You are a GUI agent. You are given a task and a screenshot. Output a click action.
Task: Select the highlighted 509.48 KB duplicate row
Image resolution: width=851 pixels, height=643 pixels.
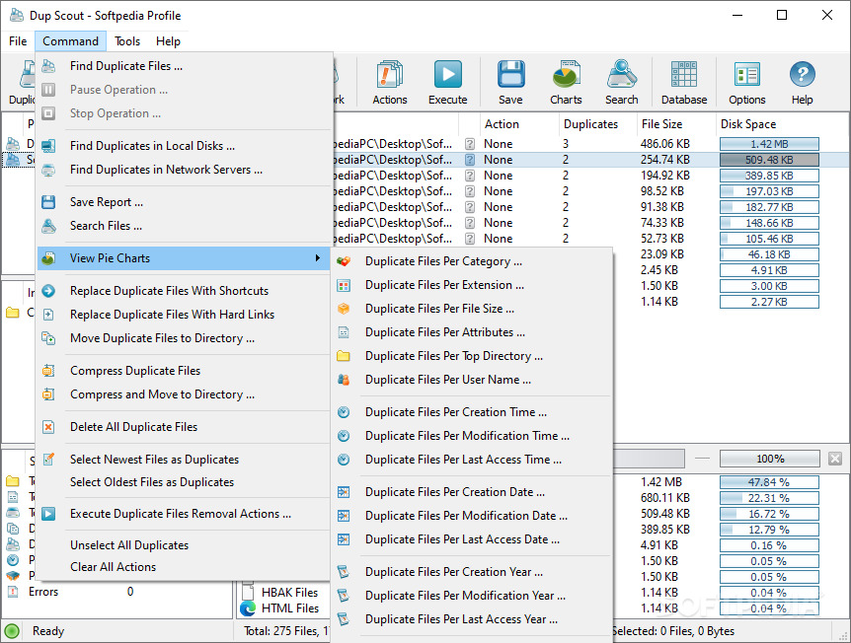(592, 159)
